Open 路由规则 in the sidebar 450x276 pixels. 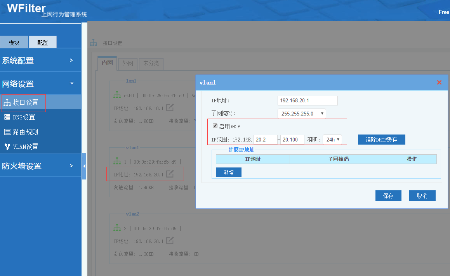[25, 132]
